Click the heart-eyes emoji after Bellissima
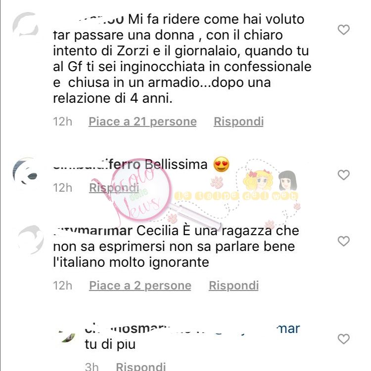The width and height of the screenshot is (371, 371). (x=221, y=164)
